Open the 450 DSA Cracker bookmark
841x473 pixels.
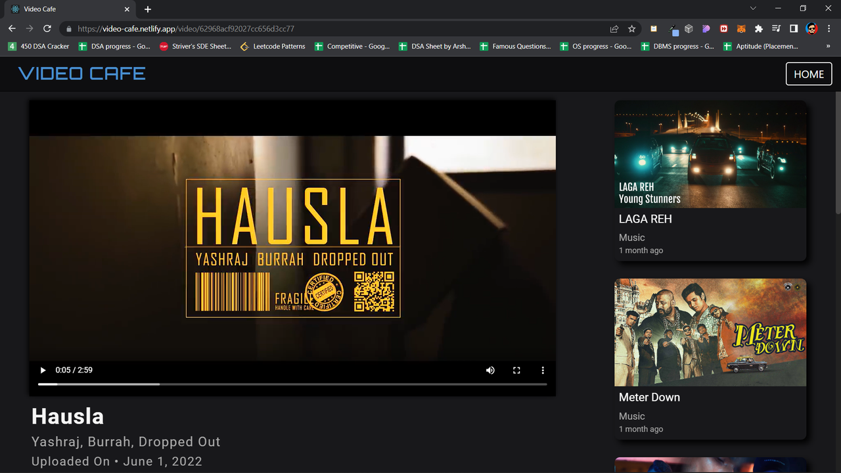click(39, 46)
